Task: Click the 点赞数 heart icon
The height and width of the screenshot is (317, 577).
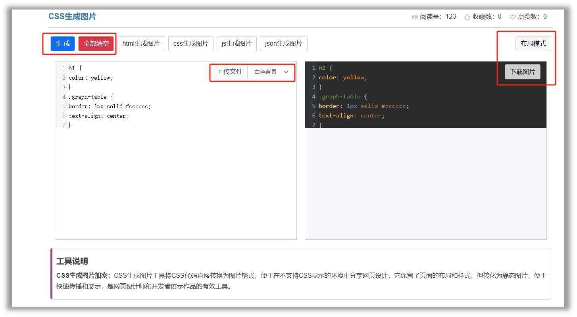Action: tap(513, 17)
